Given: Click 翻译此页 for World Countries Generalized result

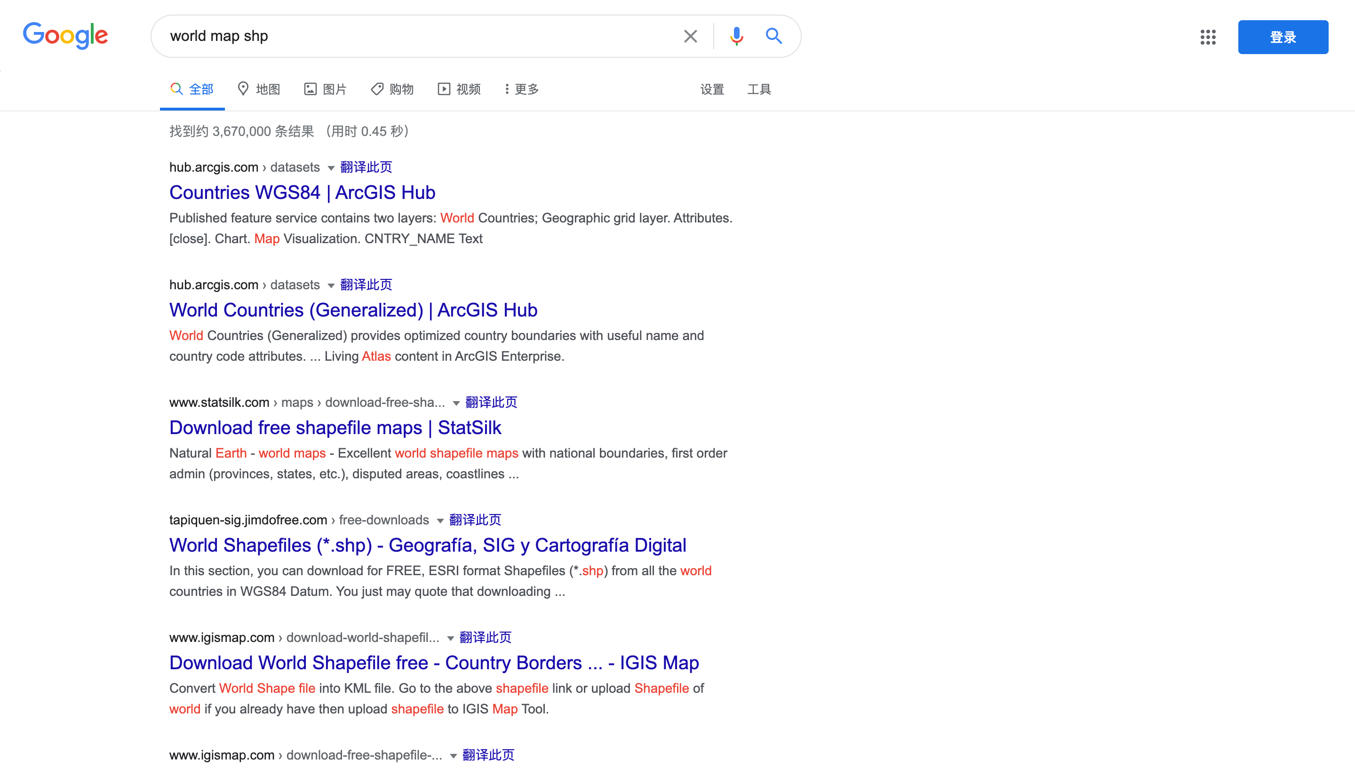Looking at the screenshot, I should 366,285.
